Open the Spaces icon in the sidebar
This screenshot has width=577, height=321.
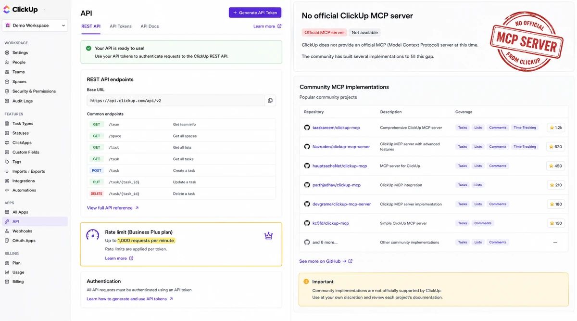point(7,81)
